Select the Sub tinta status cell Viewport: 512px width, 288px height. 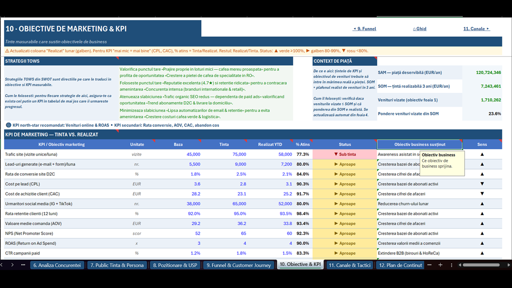coord(344,154)
